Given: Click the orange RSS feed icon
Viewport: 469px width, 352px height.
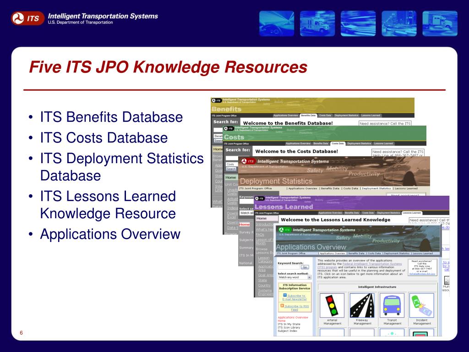Looking at the screenshot, I should (282, 306).
